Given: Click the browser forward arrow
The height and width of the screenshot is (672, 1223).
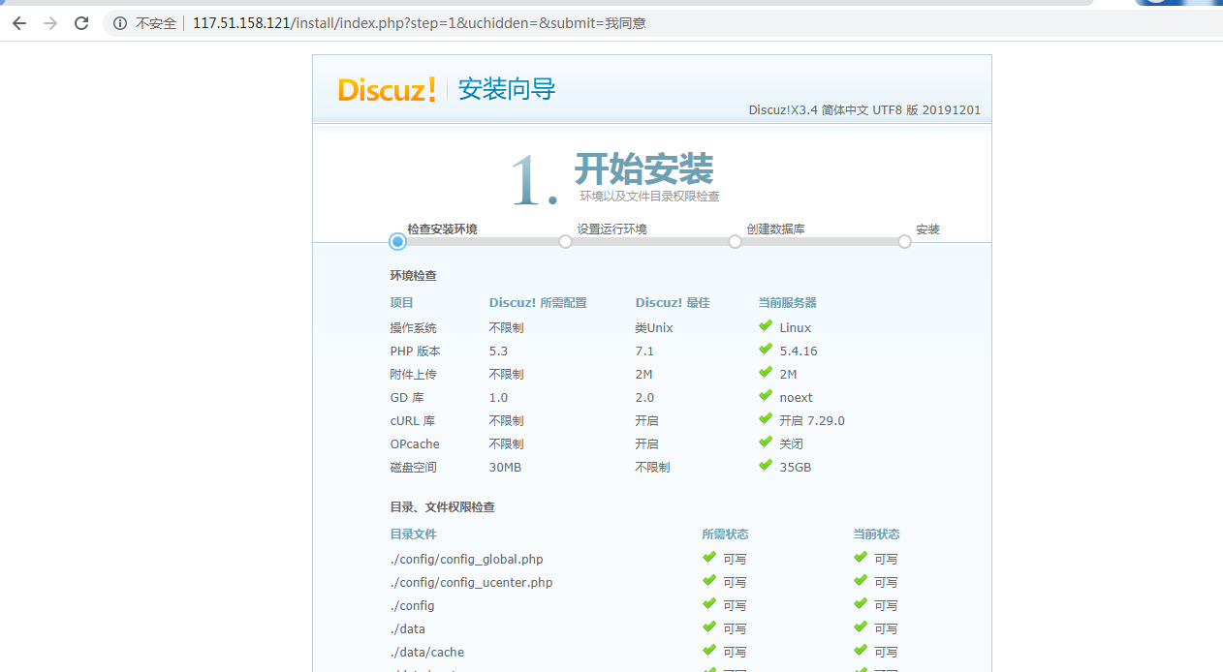Looking at the screenshot, I should click(x=50, y=23).
